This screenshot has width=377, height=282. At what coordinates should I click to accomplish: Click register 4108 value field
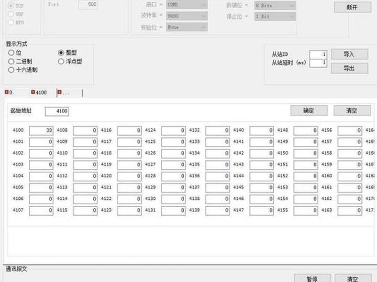(85, 131)
